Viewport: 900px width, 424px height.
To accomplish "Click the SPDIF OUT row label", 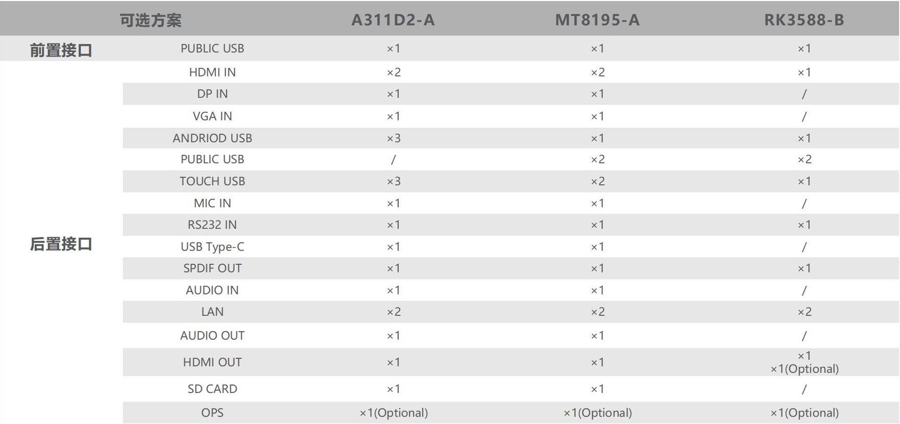I will click(212, 268).
